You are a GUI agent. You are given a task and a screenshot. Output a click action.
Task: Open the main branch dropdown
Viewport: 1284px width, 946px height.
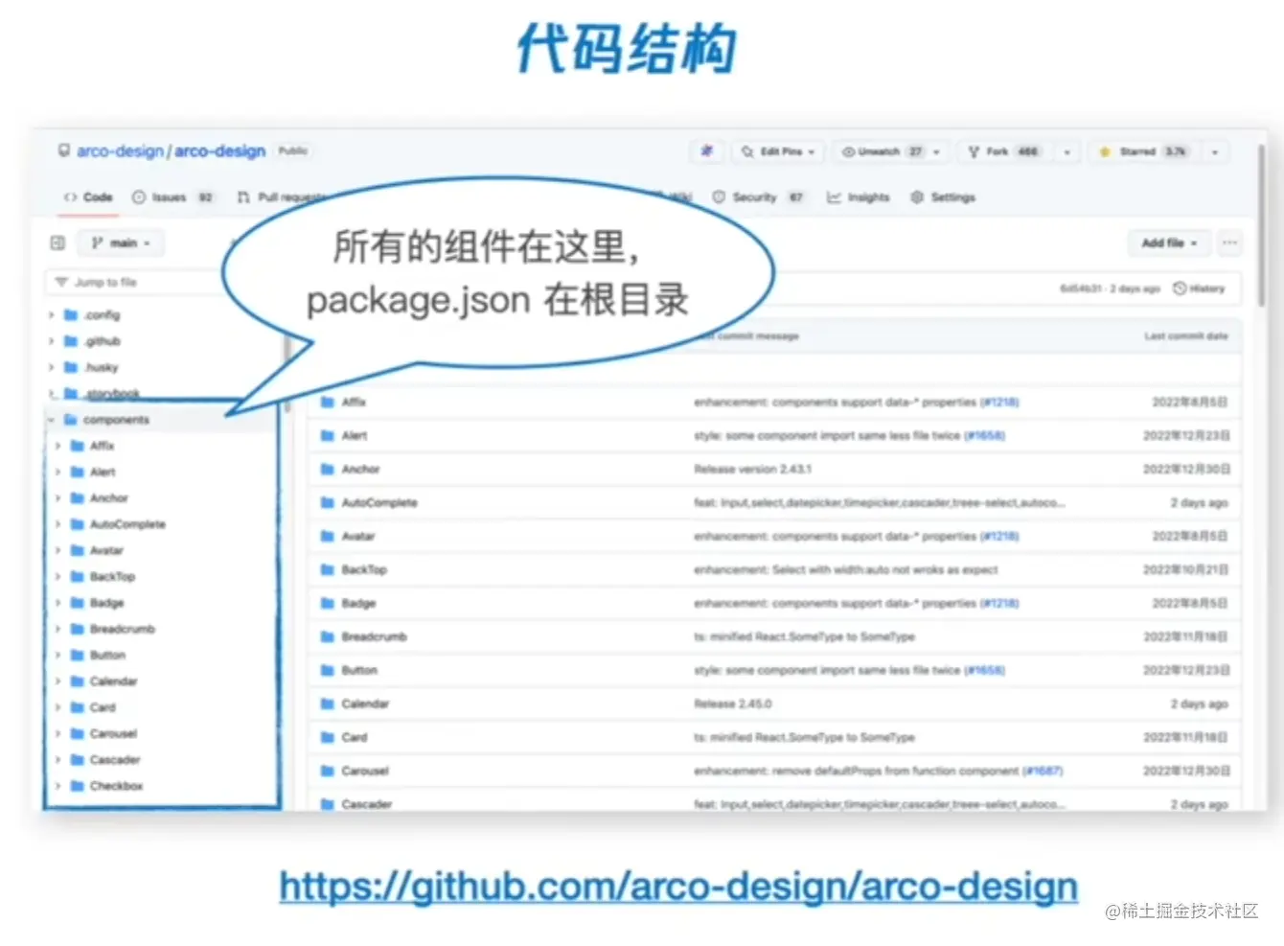point(121,243)
